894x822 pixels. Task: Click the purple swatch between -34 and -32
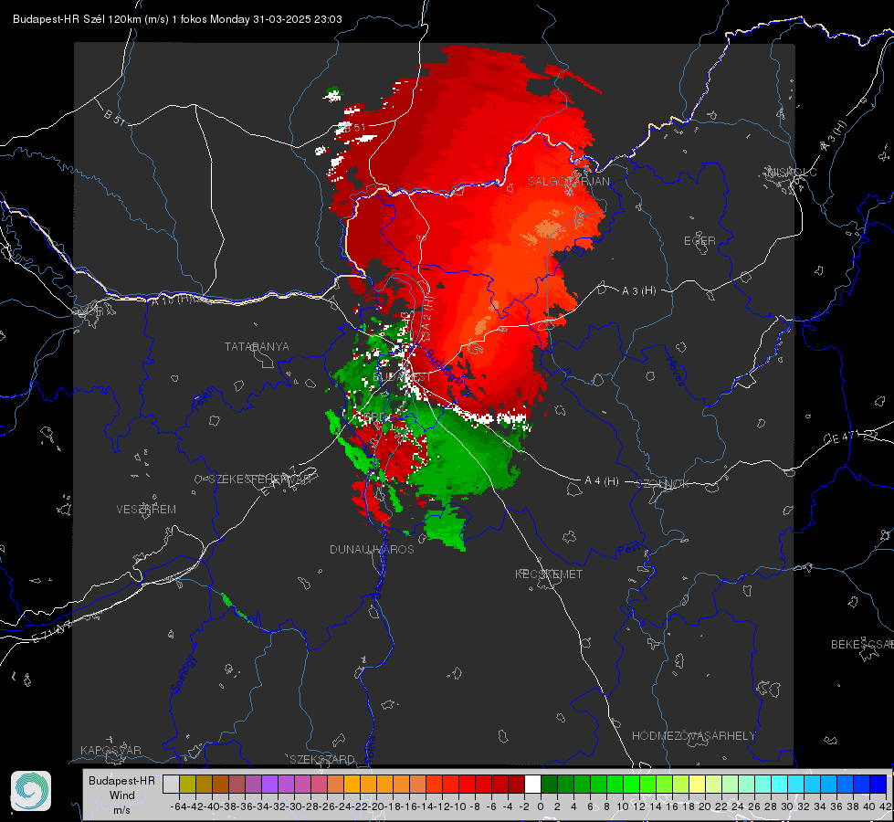coord(269,784)
